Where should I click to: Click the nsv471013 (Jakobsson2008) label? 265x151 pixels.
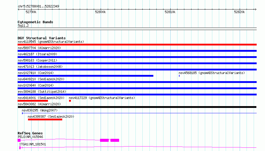(x=40, y=67)
